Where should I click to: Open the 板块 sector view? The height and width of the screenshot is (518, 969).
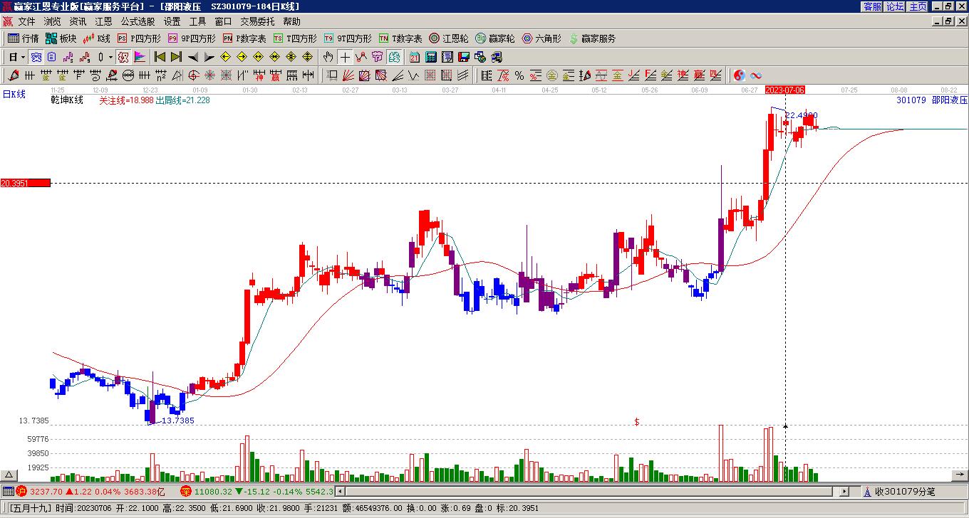pos(61,38)
